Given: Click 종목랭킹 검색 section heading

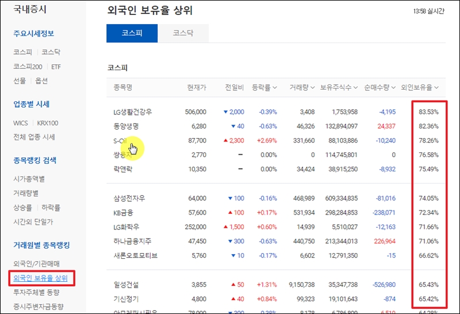Looking at the screenshot, I should pos(35,160).
